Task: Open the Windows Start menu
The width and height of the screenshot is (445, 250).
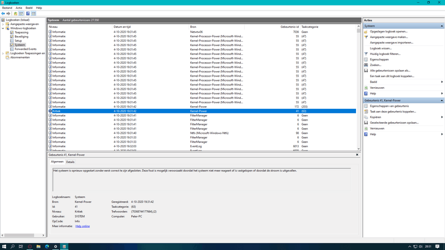Action: pyautogui.click(x=4, y=247)
